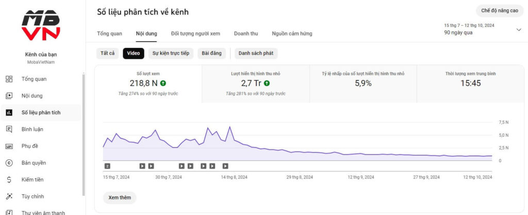Open the MBVN channel logo thumbnail
The width and height of the screenshot is (528, 215).
(x=41, y=25)
